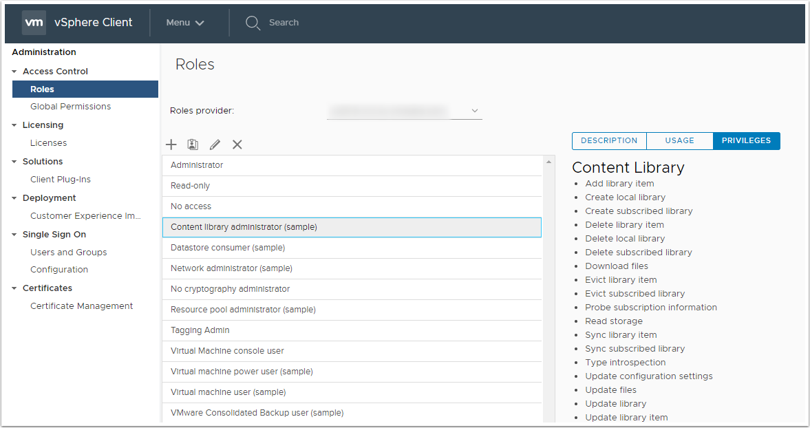Click the Evict subscribed library privilege
Image resolution: width=810 pixels, height=428 pixels.
pos(635,294)
